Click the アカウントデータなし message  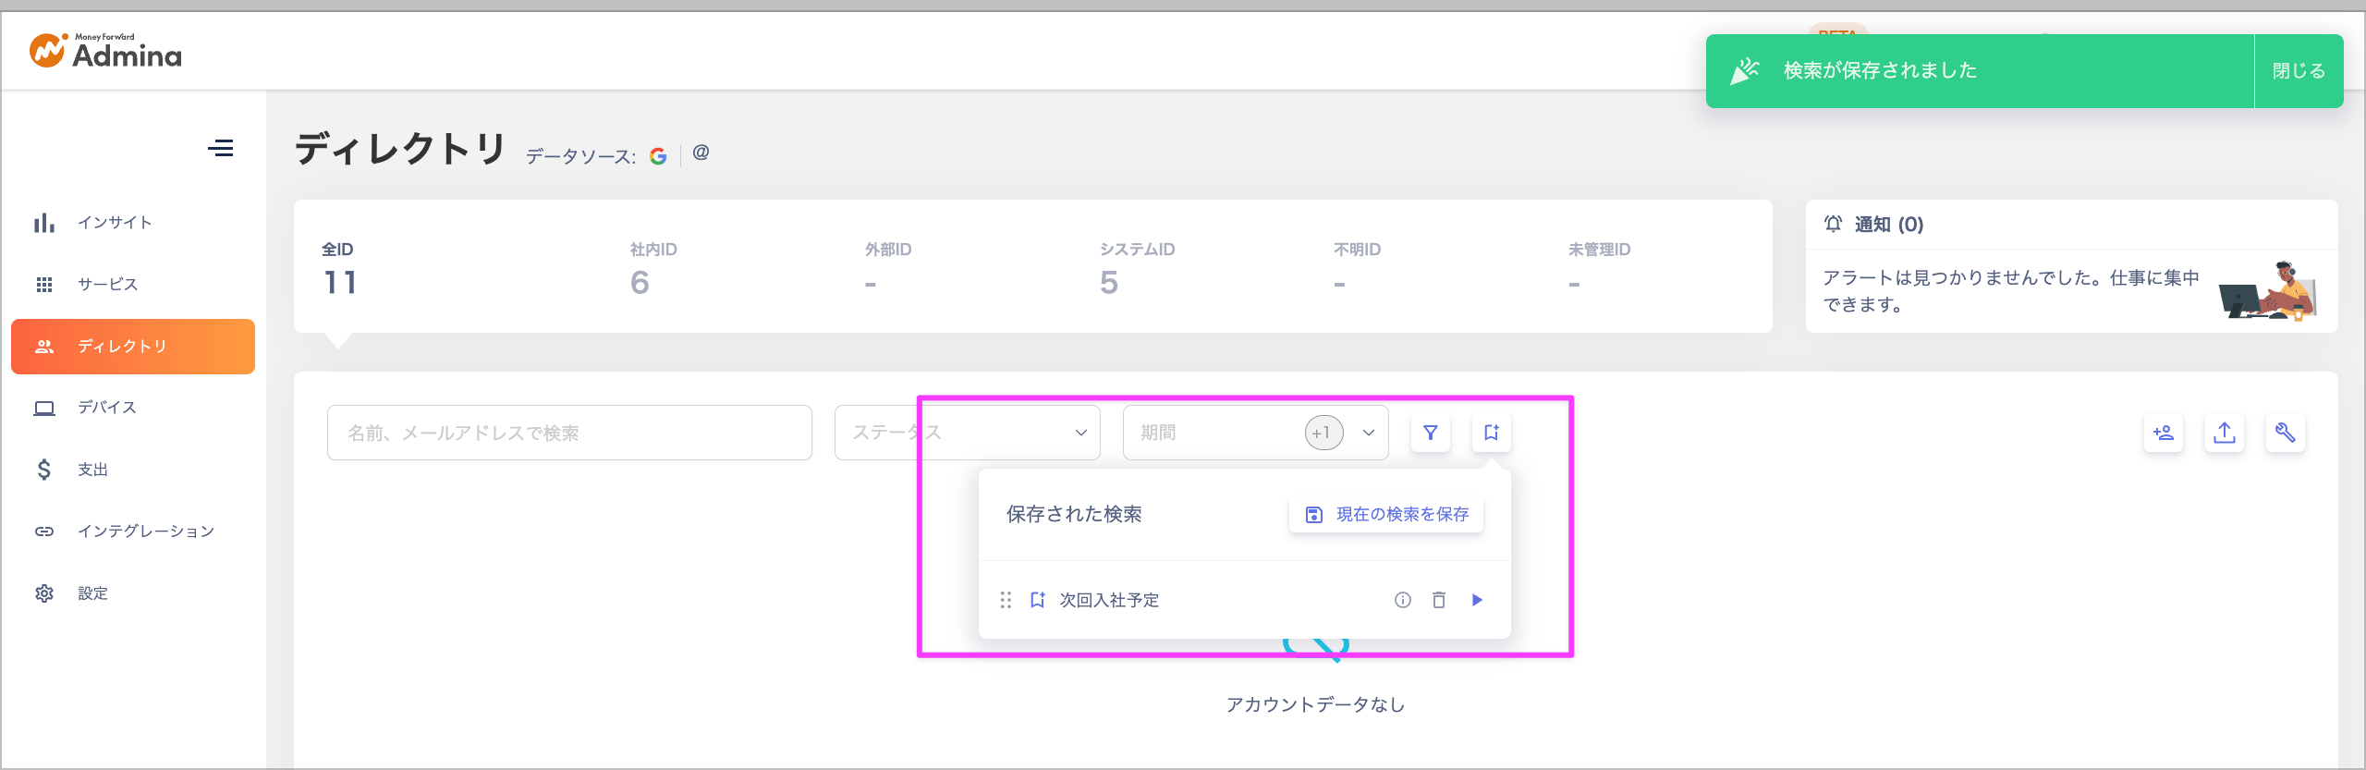(1315, 705)
